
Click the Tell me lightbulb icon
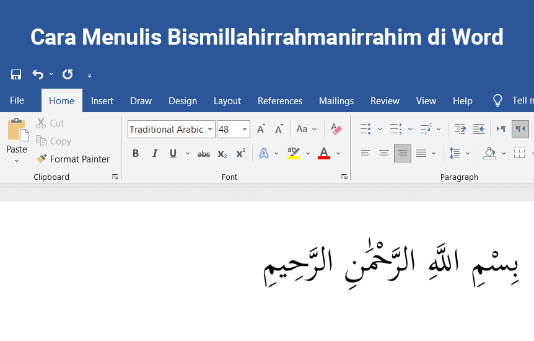497,100
